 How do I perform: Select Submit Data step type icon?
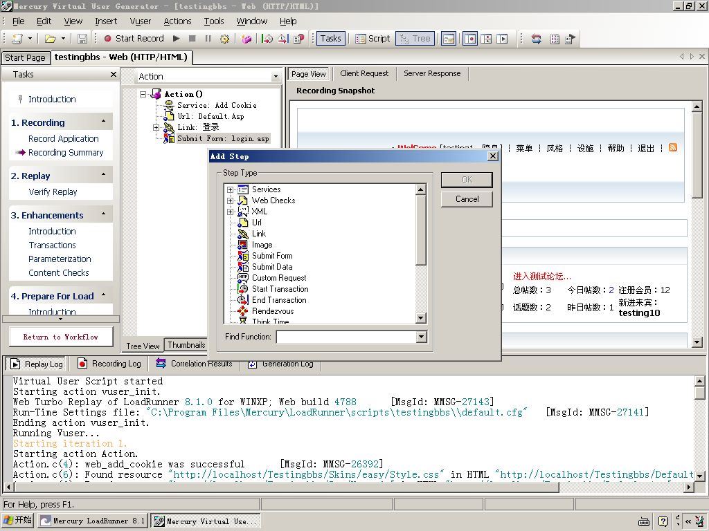(x=243, y=267)
